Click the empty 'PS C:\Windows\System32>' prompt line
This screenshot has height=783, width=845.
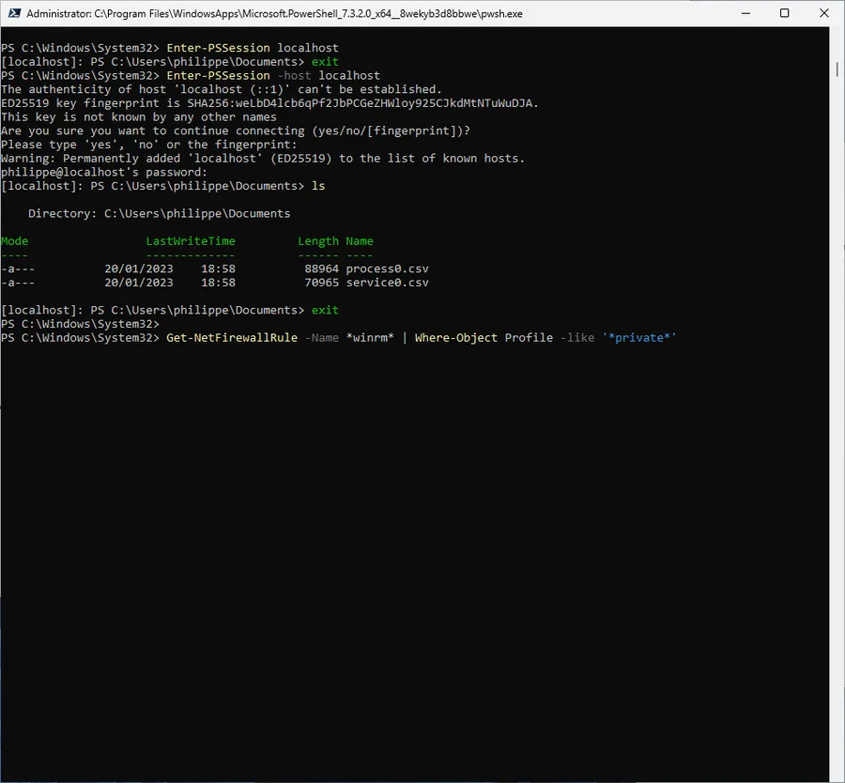click(x=81, y=324)
